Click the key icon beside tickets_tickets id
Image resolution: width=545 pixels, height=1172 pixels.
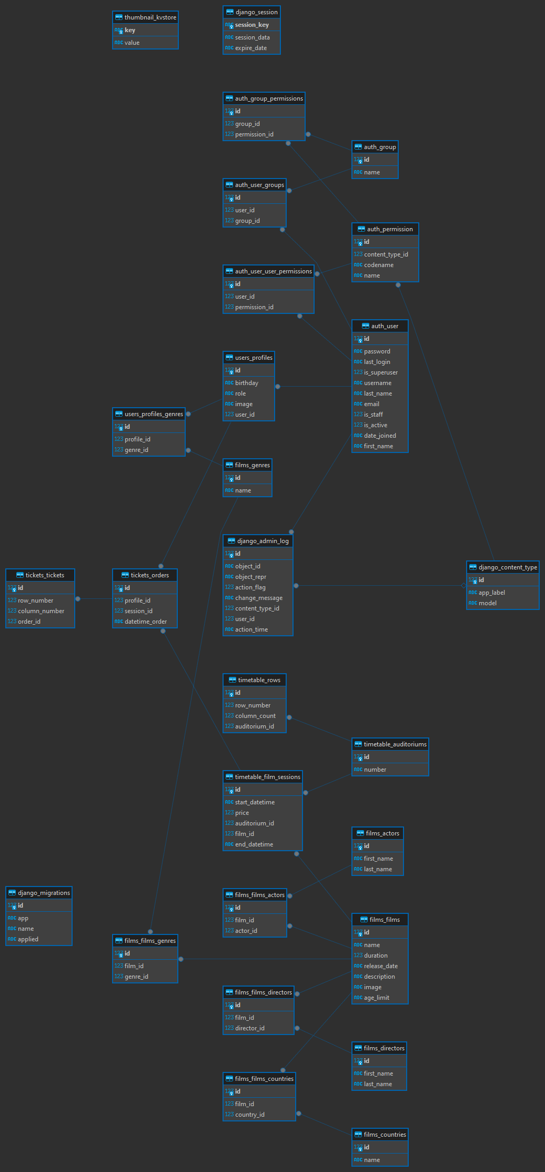pos(12,588)
